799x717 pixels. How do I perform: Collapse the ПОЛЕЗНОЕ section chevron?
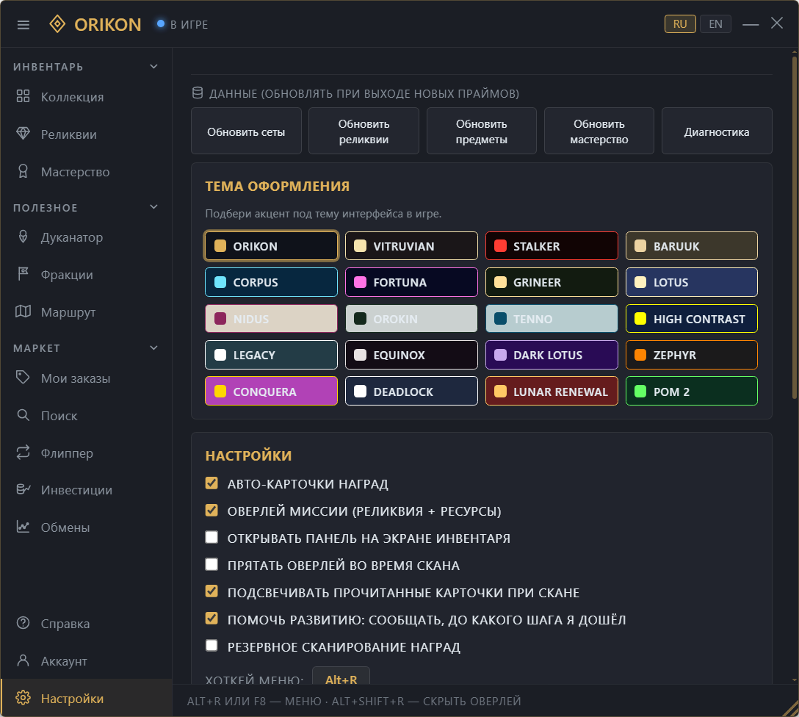coord(153,207)
